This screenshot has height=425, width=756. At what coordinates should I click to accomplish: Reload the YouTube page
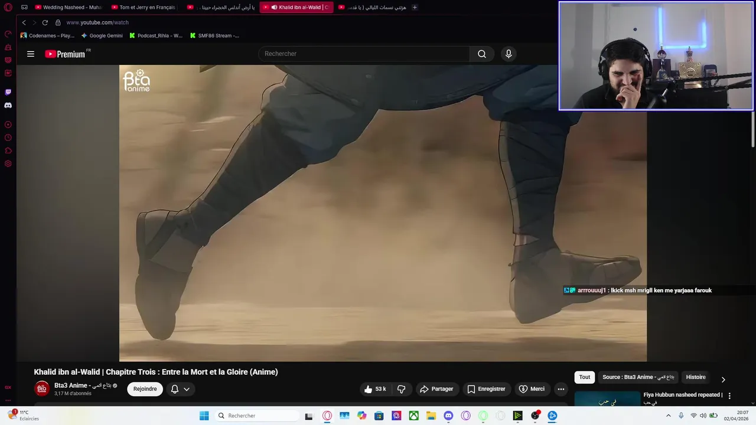coord(45,22)
